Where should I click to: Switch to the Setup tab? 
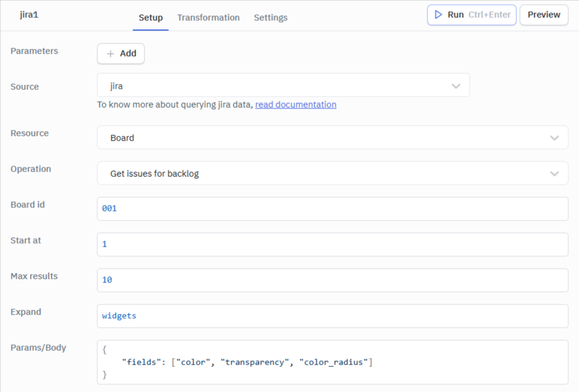click(150, 18)
